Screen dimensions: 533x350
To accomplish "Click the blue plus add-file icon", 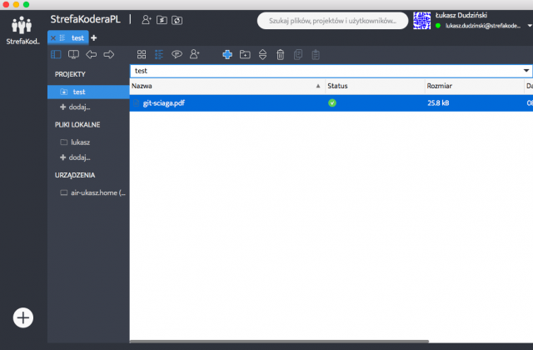I will pyautogui.click(x=227, y=54).
